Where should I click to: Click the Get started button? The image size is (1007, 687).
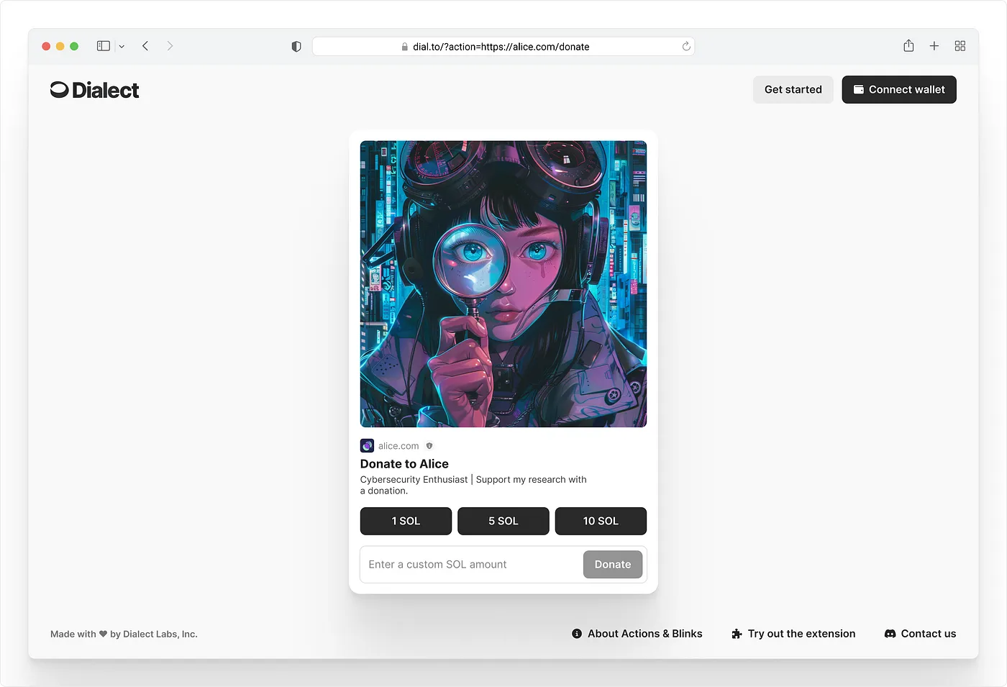coord(793,90)
